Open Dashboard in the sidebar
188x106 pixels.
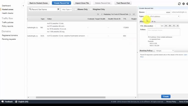(6, 6)
